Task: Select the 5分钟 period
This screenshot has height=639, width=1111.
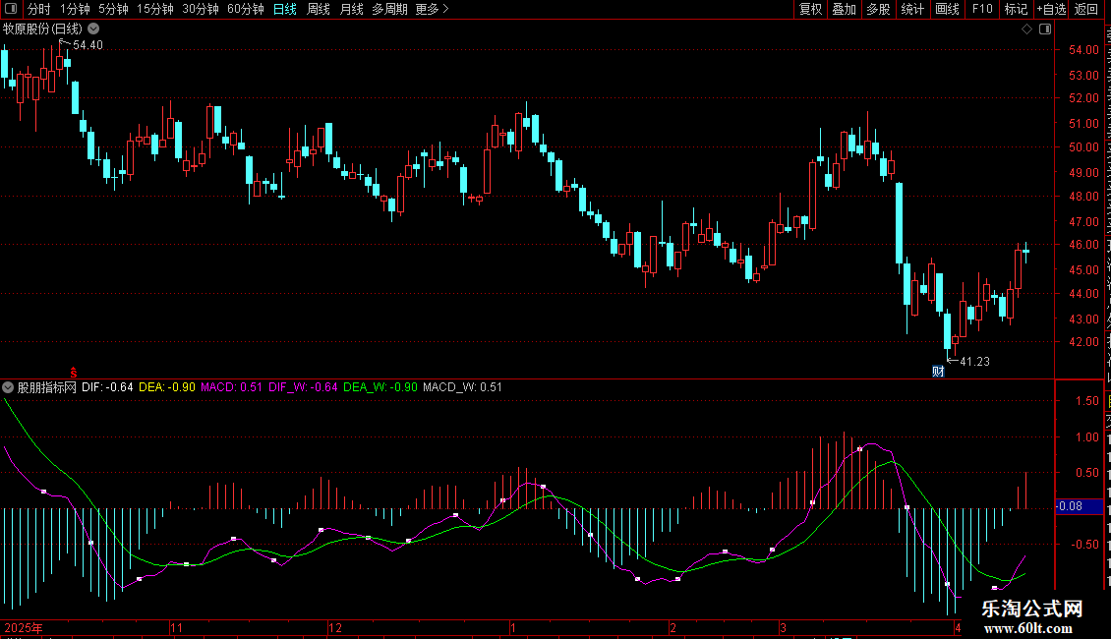Action: pos(113,9)
